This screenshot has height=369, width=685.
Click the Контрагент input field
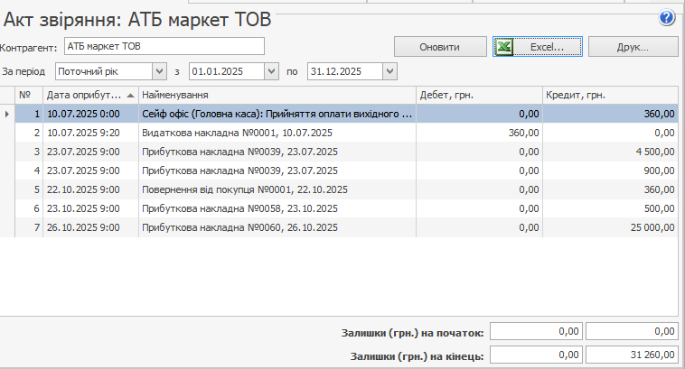tap(164, 46)
